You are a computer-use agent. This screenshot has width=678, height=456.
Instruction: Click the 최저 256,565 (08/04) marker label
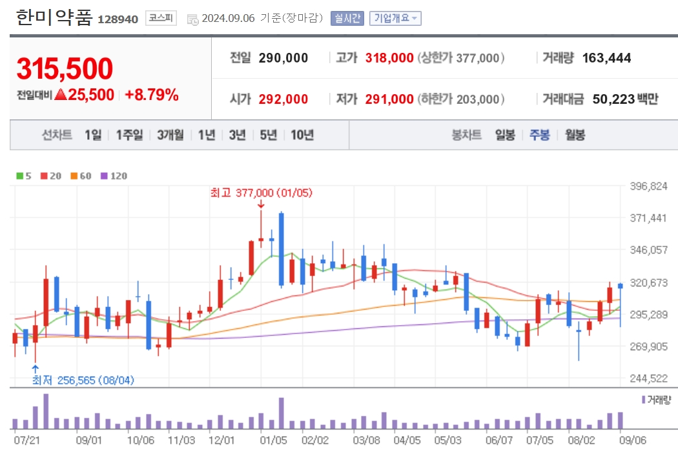pyautogui.click(x=83, y=380)
